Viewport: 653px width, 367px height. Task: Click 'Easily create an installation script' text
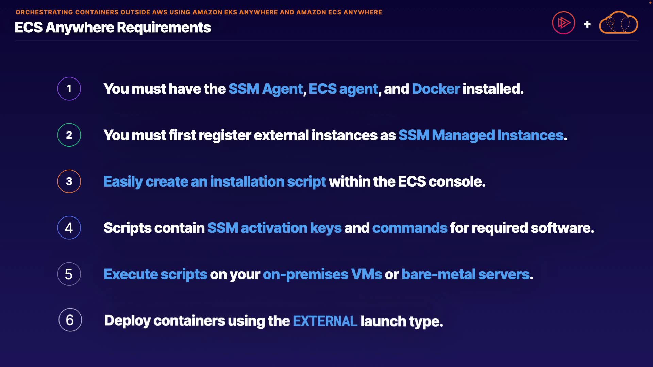click(214, 182)
